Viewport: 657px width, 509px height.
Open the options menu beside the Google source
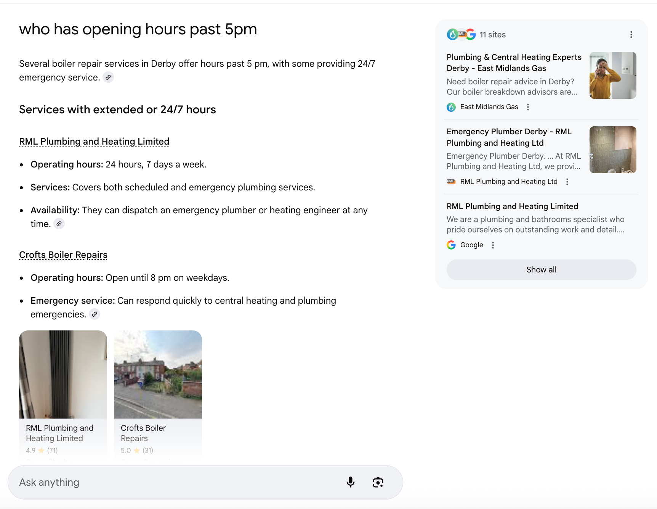(x=493, y=245)
